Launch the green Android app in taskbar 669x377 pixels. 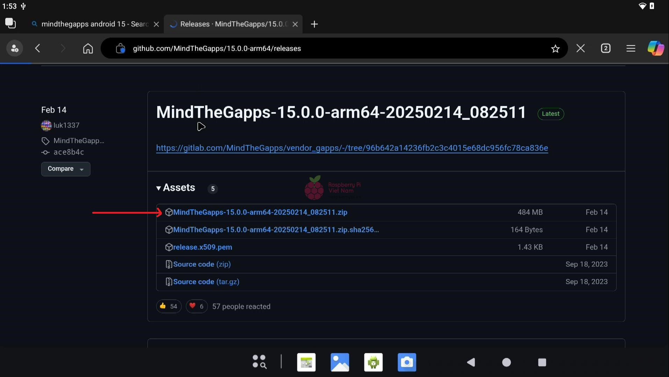[373, 362]
